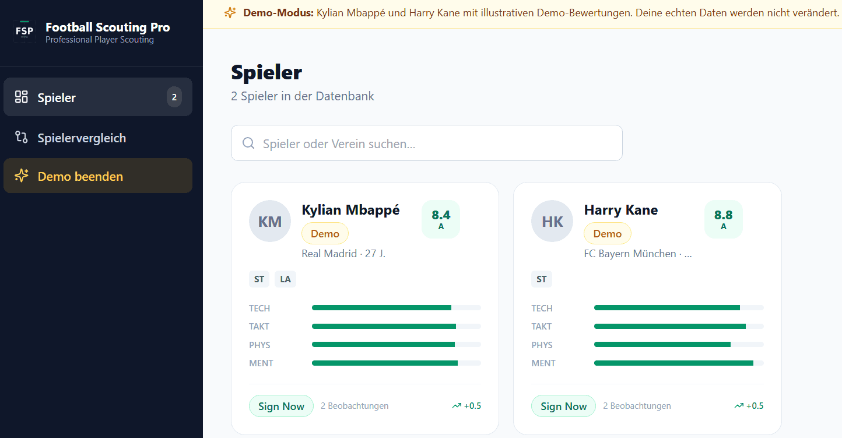Click the sparkle icon beside Demo beenden
The image size is (842, 438).
tap(22, 176)
